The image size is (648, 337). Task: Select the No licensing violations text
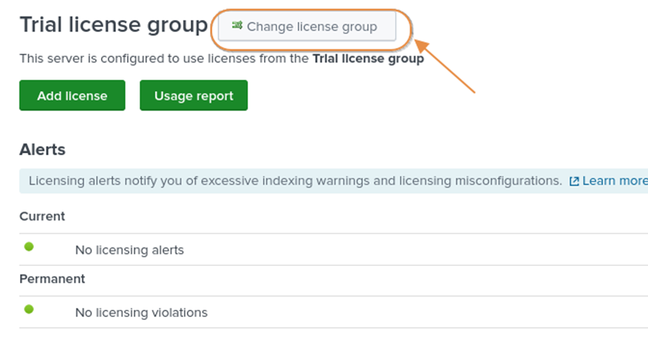pos(141,312)
